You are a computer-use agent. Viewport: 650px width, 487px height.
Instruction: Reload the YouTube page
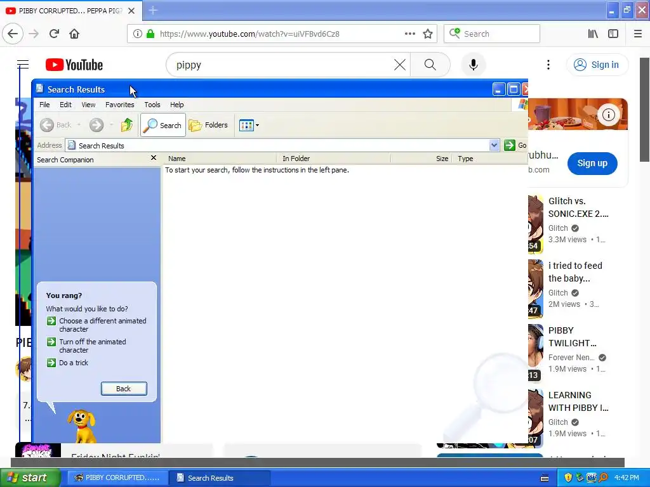[54, 34]
